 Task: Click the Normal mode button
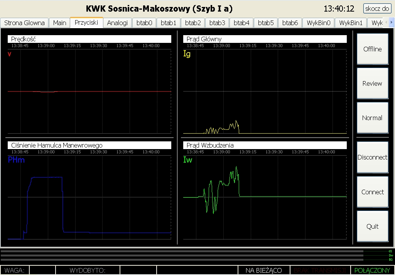pyautogui.click(x=373, y=117)
